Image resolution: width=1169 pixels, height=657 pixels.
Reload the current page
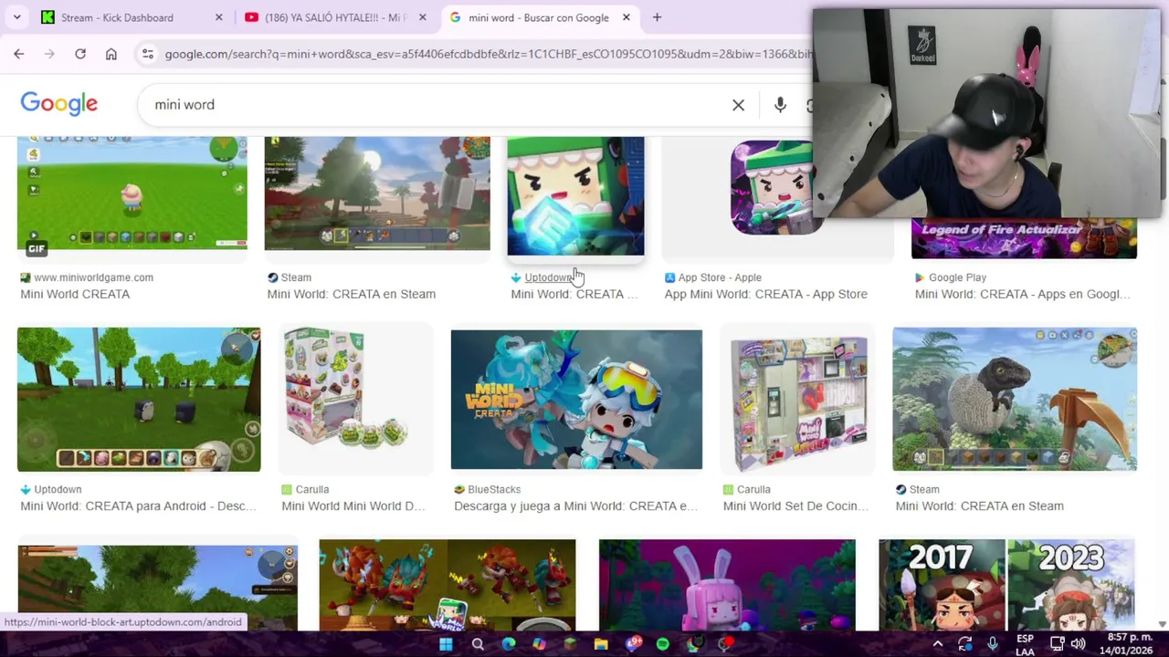(x=80, y=54)
